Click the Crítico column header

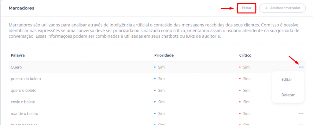(x=245, y=55)
